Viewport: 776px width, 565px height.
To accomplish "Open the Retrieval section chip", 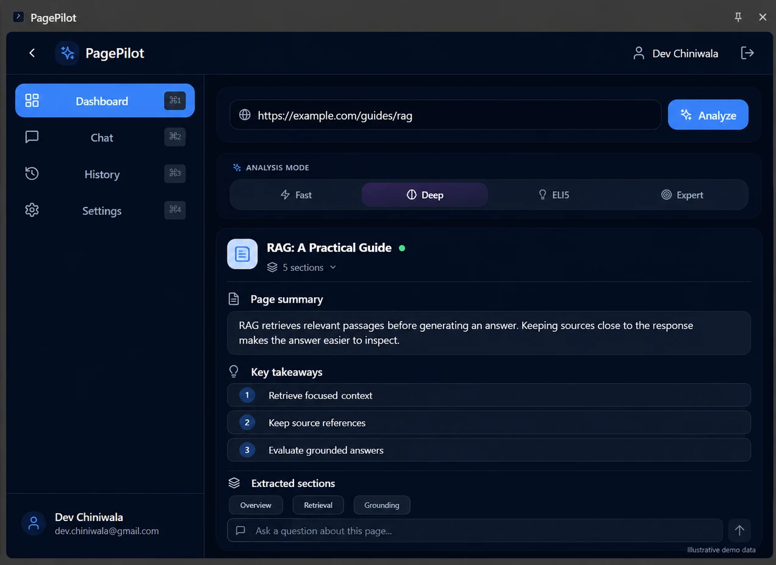I will 318,505.
